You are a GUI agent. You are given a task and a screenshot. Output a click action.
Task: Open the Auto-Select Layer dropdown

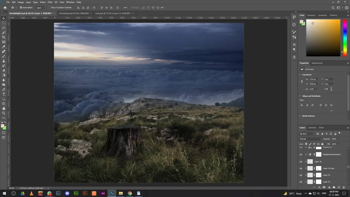(x=40, y=8)
